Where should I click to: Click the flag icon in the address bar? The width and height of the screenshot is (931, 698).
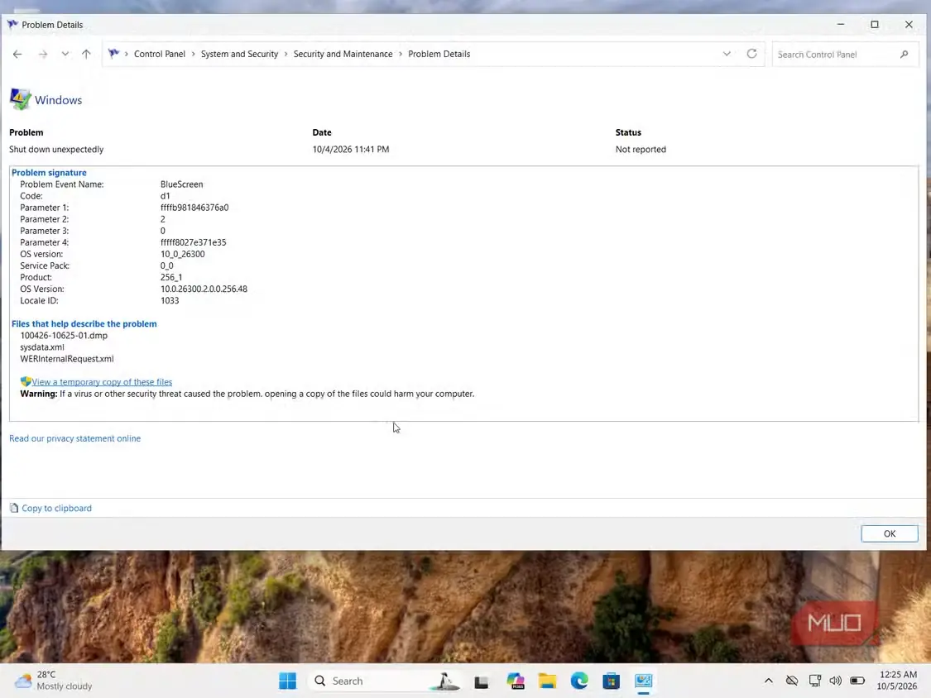coord(113,54)
